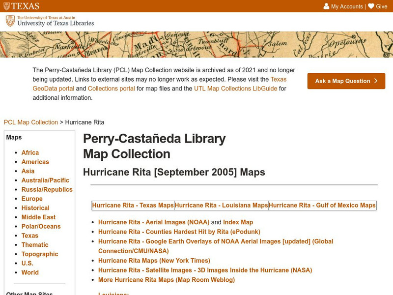Click the arrow on Ask a Map Question
Viewport: 393px width, 295px height.
click(x=376, y=81)
